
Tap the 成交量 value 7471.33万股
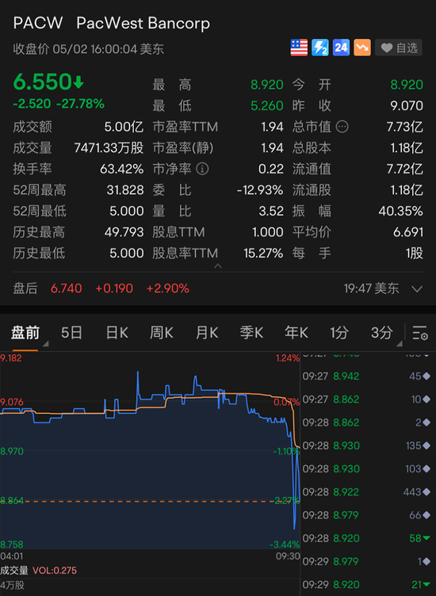pos(109,147)
